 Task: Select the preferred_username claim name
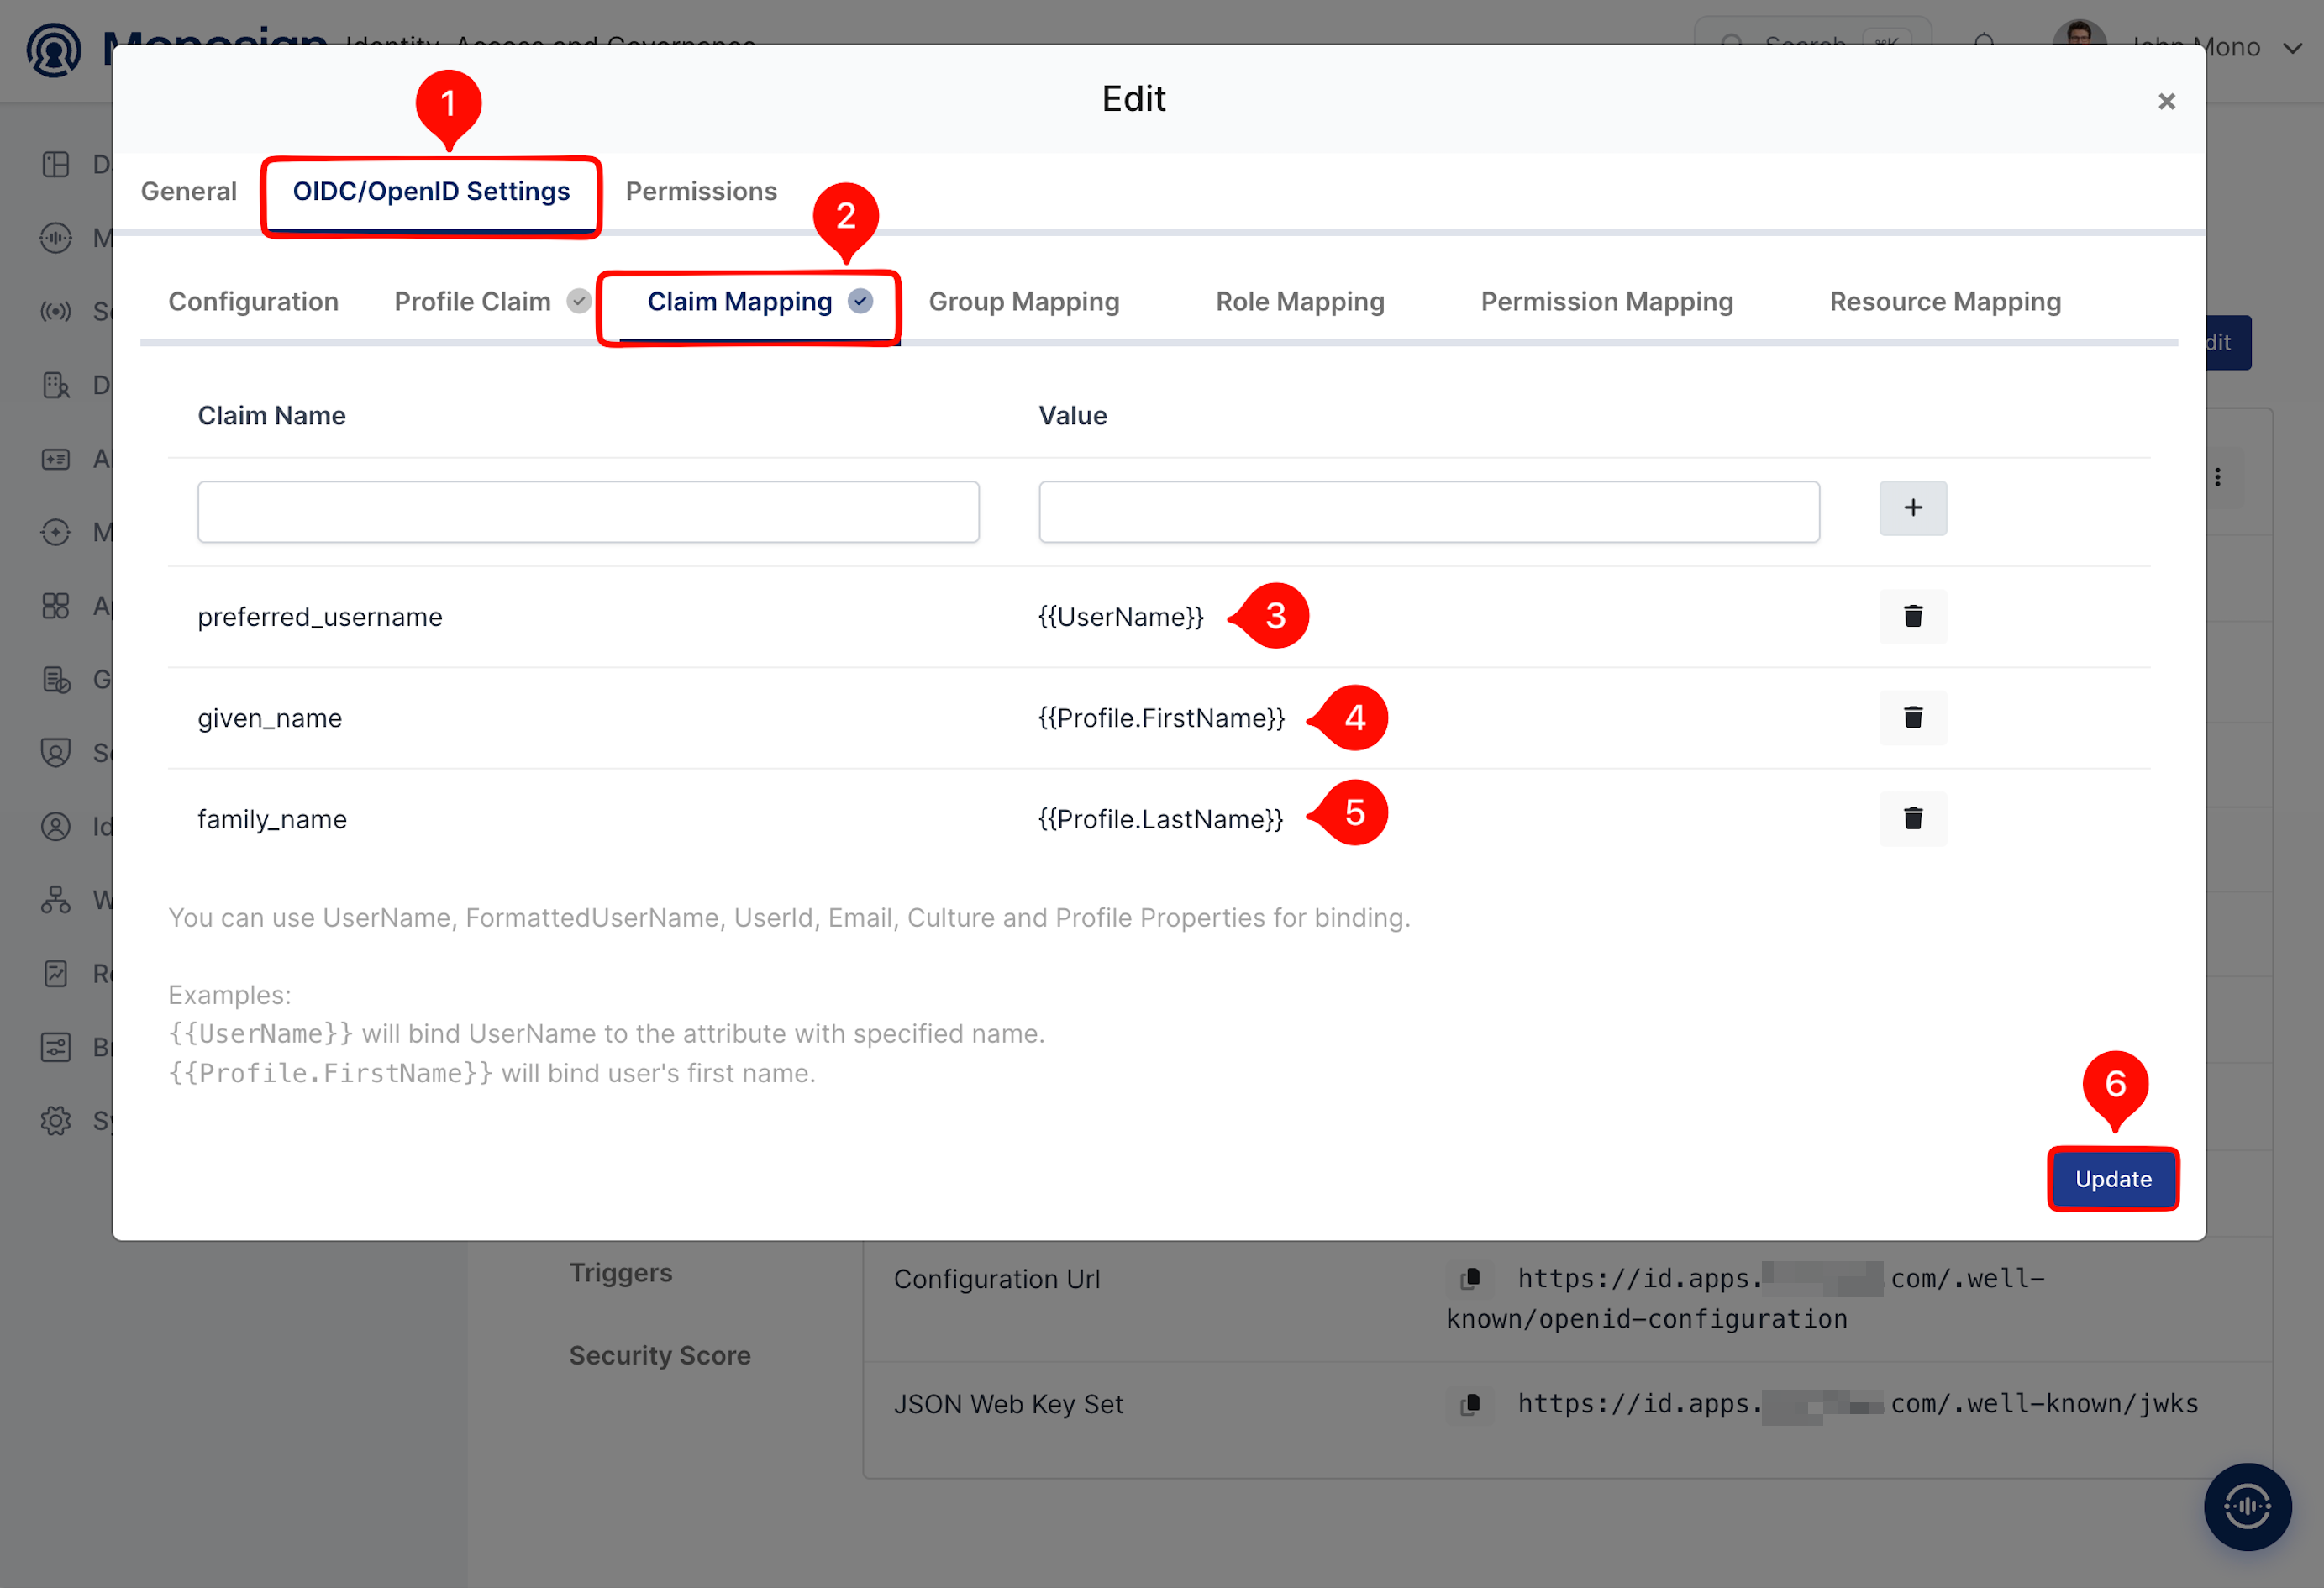click(x=320, y=617)
